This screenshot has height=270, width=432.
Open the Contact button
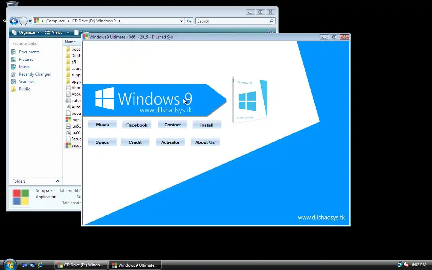coord(172,125)
